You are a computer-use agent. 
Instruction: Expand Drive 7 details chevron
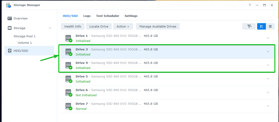pyautogui.click(x=268, y=106)
